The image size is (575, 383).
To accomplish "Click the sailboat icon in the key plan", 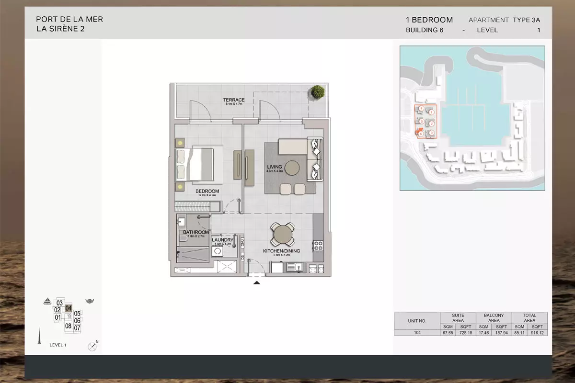I will point(47,301).
